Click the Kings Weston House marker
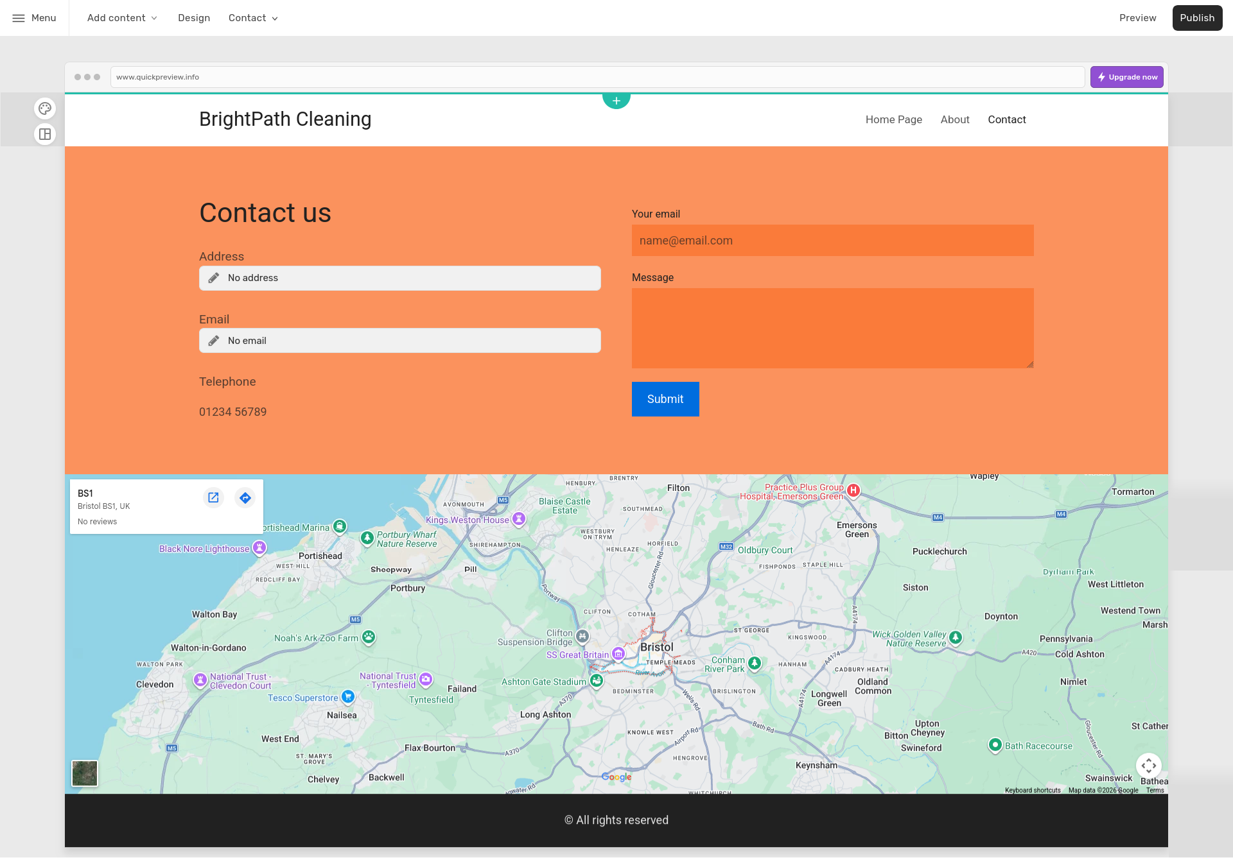 pyautogui.click(x=519, y=519)
